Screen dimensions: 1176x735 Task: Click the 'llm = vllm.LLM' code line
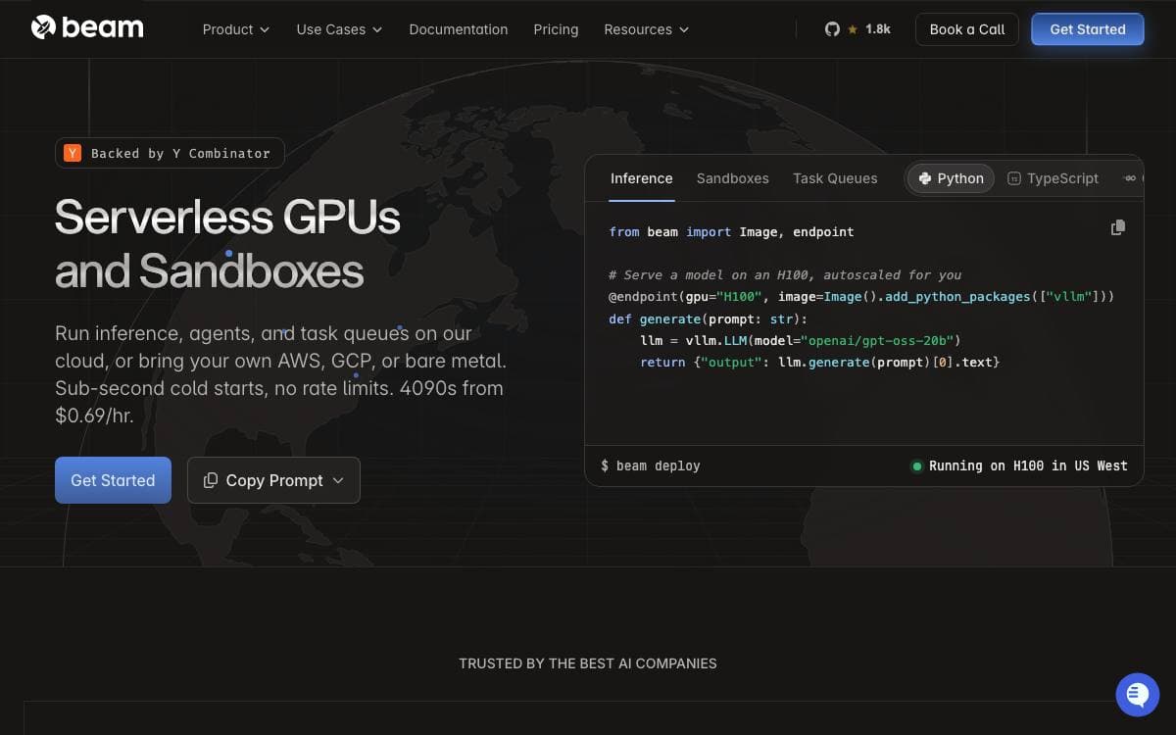801,341
